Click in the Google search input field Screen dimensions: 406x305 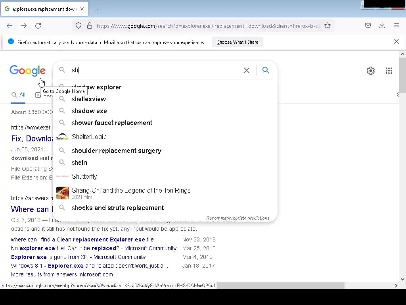coord(155,70)
